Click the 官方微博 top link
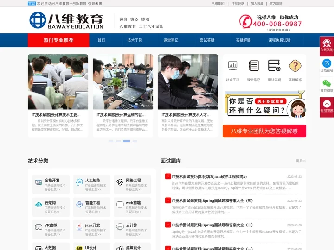The height and width of the screenshot is (250, 334). [276, 3]
